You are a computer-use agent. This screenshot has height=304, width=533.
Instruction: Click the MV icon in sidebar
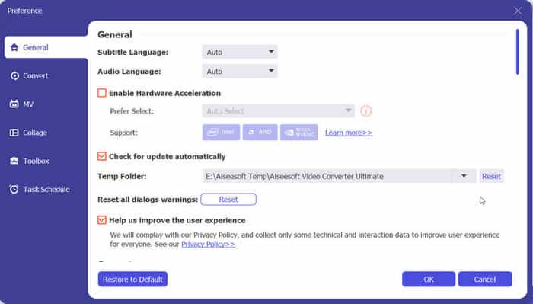(14, 104)
